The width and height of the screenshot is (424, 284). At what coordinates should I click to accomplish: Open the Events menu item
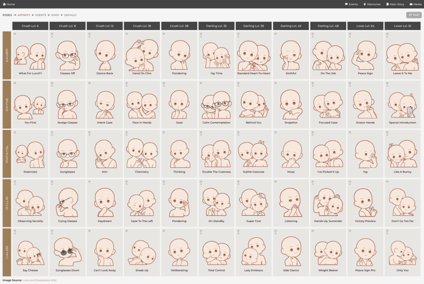pos(352,4)
